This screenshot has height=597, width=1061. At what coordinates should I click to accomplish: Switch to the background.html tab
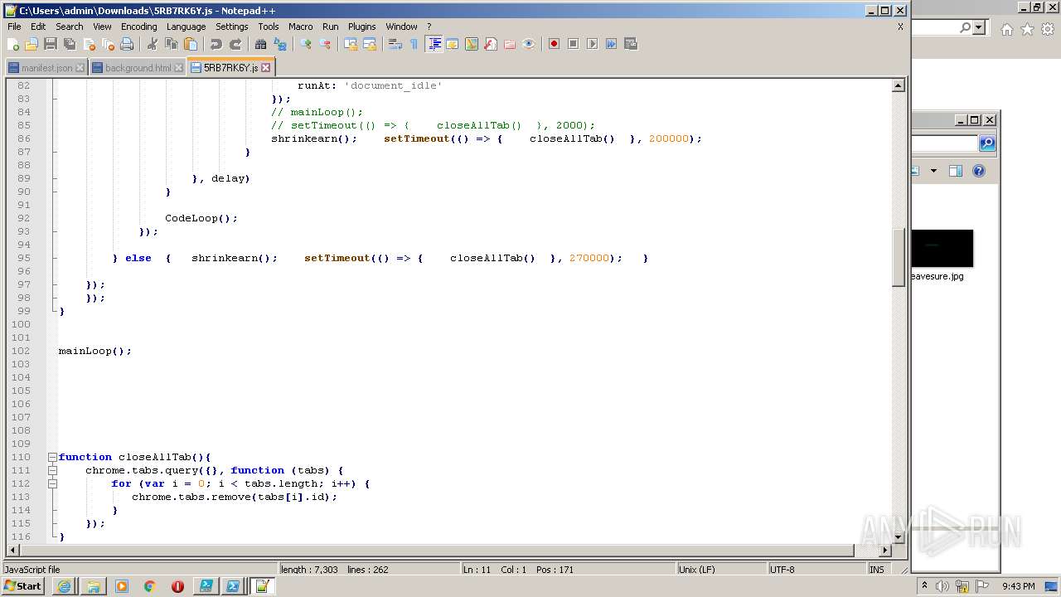(x=138, y=68)
